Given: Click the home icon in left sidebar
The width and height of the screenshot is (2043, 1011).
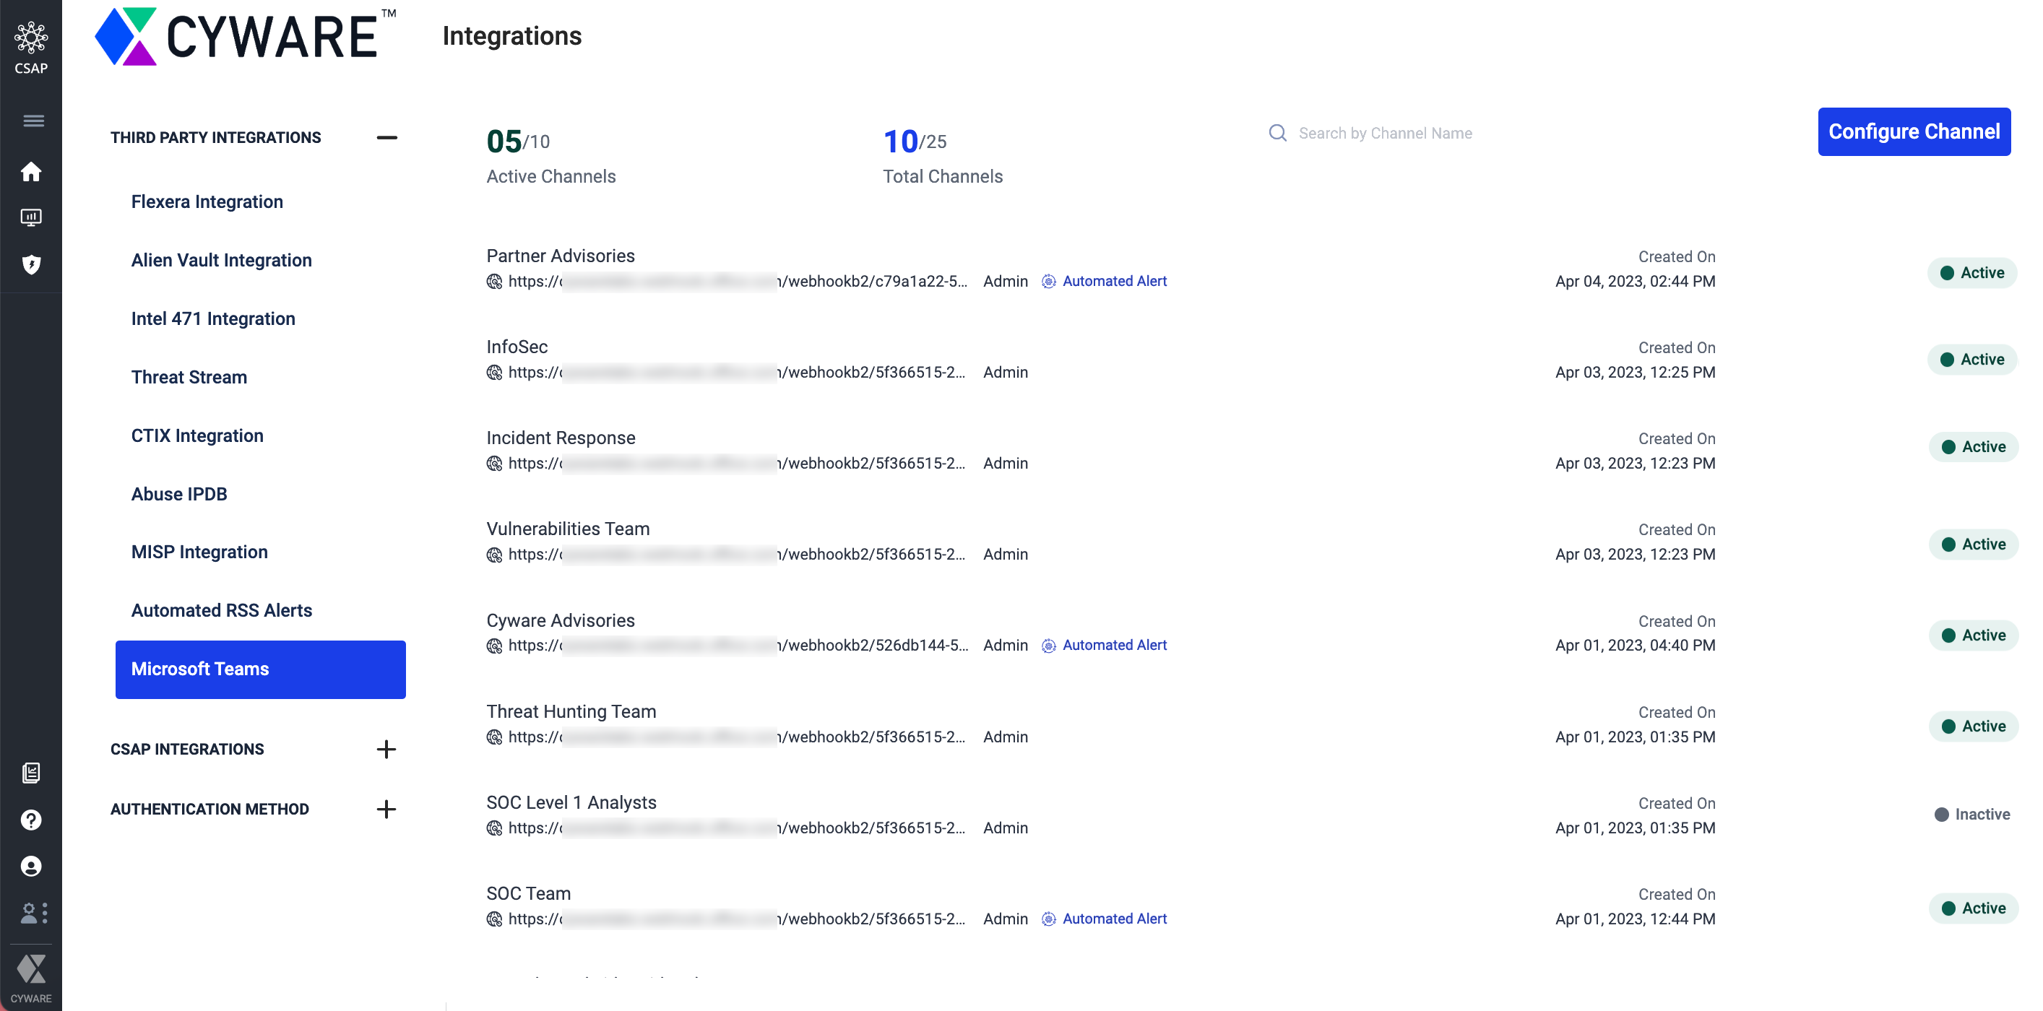Looking at the screenshot, I should point(31,171).
